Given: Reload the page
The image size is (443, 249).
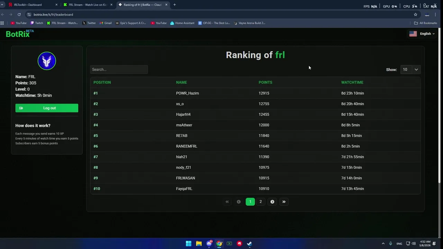Looking at the screenshot, I should pyautogui.click(x=19, y=15).
